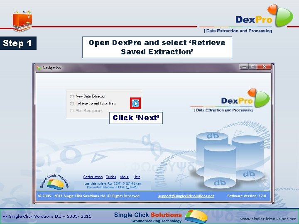The image size is (299, 224).
Task: Click the blue Next arrow button
Action: [x=135, y=103]
